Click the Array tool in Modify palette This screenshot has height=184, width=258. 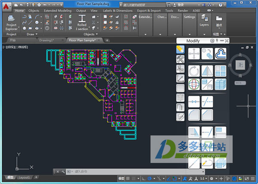(x=220, y=71)
